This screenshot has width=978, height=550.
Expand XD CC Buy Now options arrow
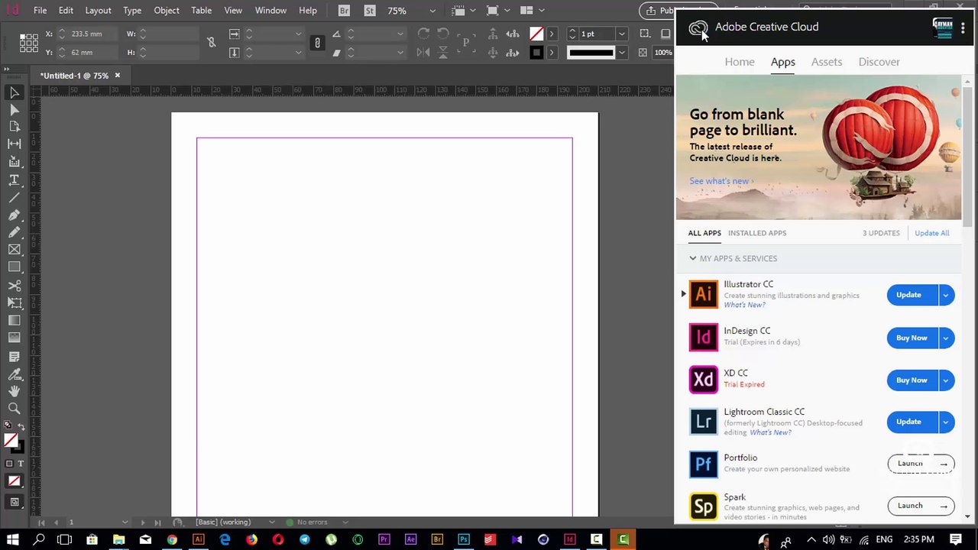945,380
